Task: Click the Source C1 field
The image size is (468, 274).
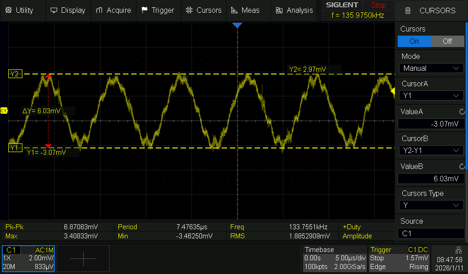Action: [431, 233]
